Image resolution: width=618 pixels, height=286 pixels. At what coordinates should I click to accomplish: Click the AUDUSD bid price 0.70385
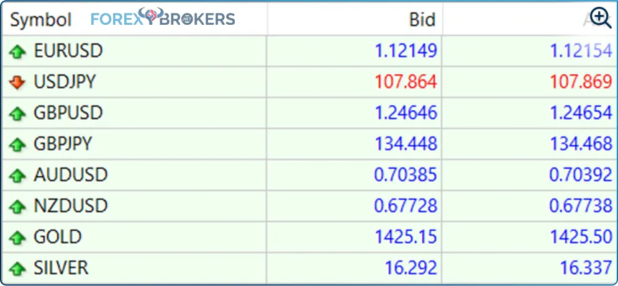click(x=406, y=175)
